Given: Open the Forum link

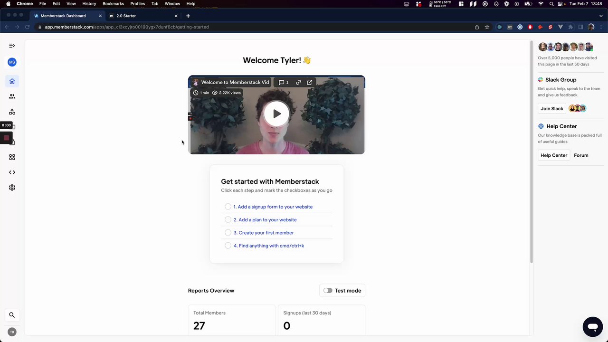Looking at the screenshot, I should click(x=581, y=155).
